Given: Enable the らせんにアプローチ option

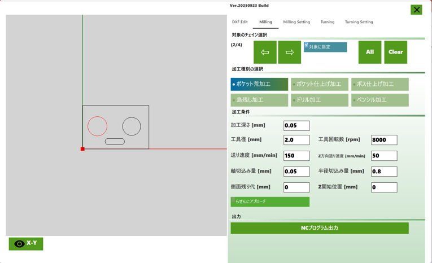Looking at the screenshot, I should pos(270,201).
